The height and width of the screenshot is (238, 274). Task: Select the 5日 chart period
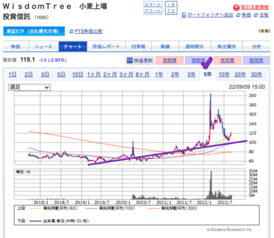pos(61,75)
